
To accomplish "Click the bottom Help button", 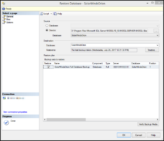I will point(154,135).
